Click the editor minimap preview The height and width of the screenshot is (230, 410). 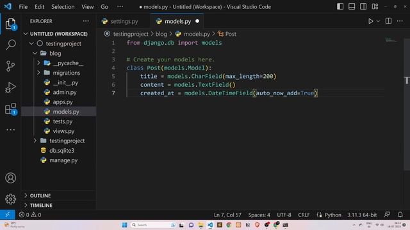(391, 40)
